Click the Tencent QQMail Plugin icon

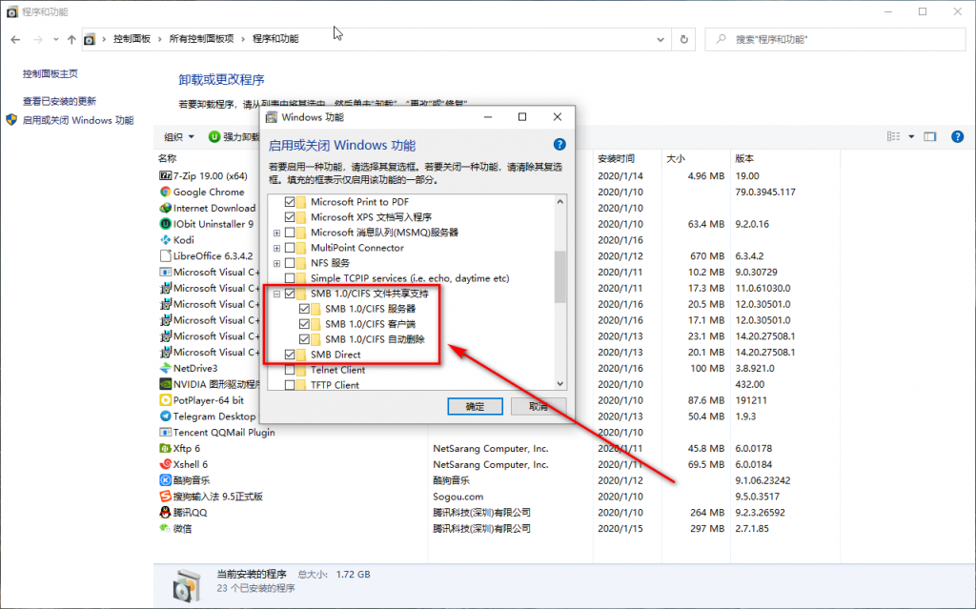click(x=165, y=432)
